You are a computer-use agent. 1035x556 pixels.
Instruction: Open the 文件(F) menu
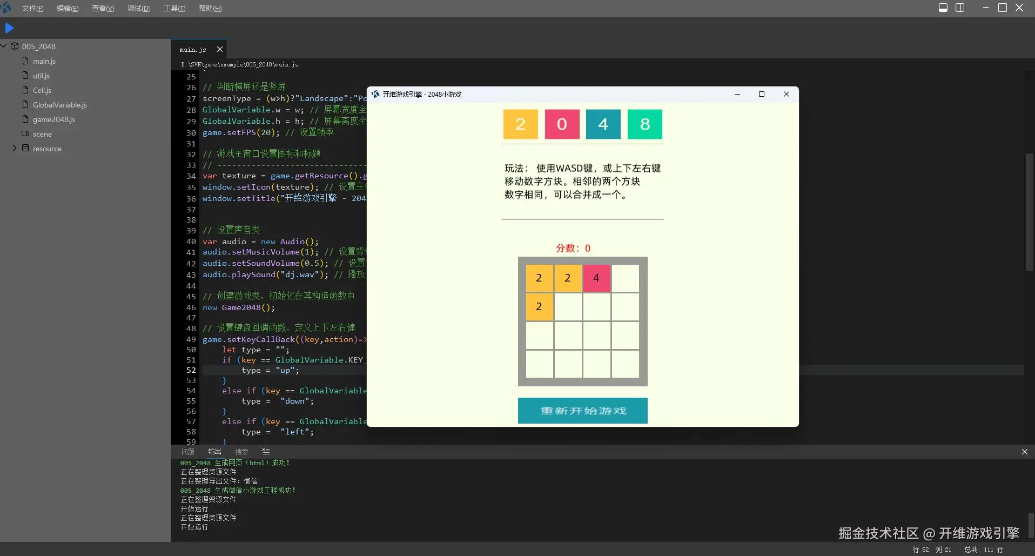32,8
